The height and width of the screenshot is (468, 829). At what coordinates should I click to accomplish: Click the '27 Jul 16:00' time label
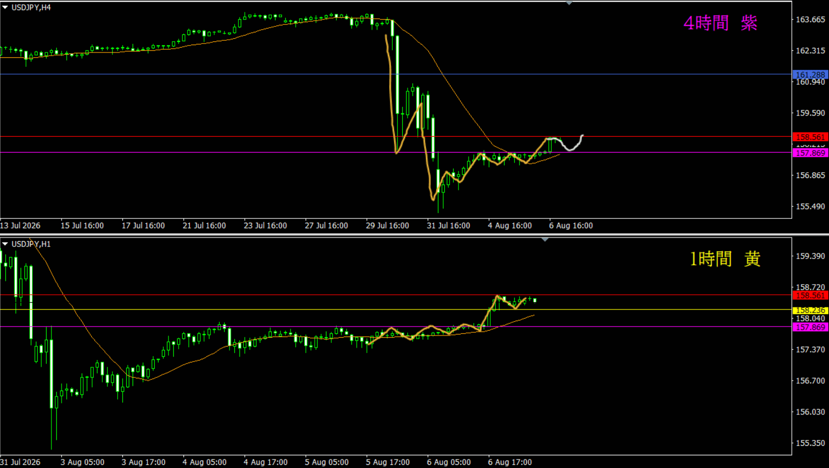(326, 225)
